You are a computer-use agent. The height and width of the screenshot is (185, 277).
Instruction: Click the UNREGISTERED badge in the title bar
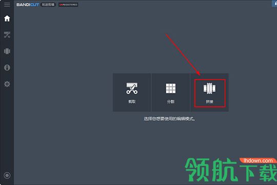(68, 5)
